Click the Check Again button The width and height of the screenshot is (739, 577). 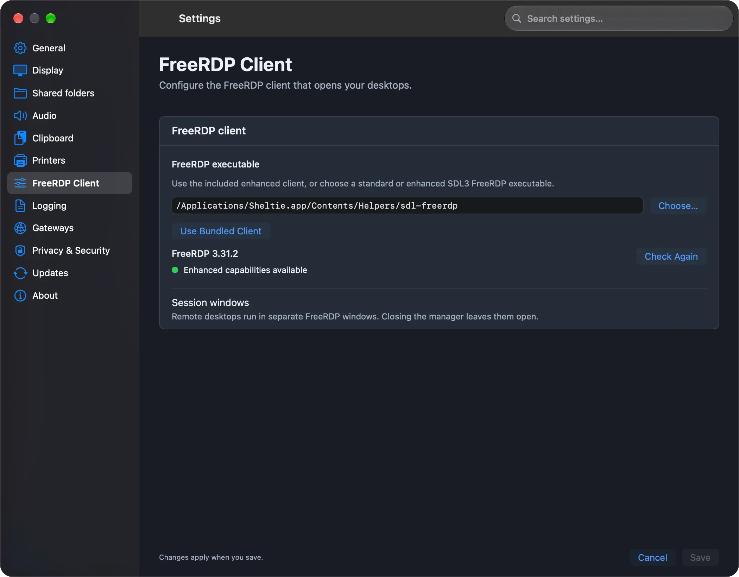click(671, 256)
